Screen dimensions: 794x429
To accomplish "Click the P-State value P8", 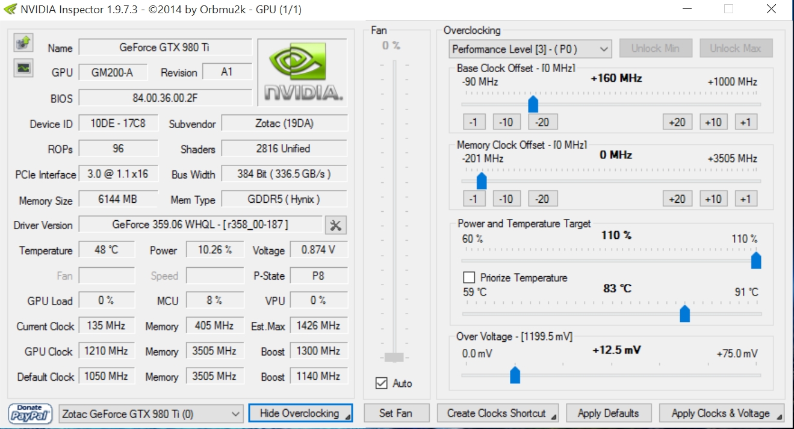I will coord(318,276).
